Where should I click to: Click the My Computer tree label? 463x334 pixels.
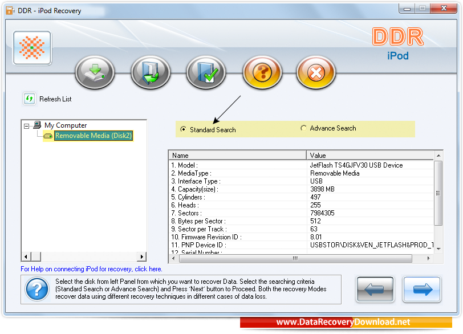click(66, 125)
